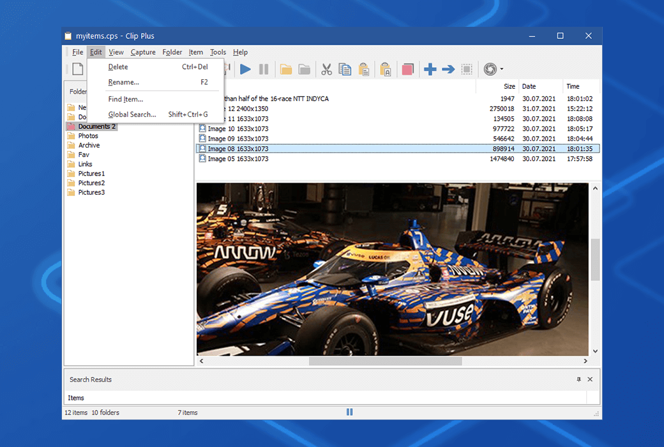Click the blue plus toolbar icon
Screen dimensions: 664x447
click(430, 69)
